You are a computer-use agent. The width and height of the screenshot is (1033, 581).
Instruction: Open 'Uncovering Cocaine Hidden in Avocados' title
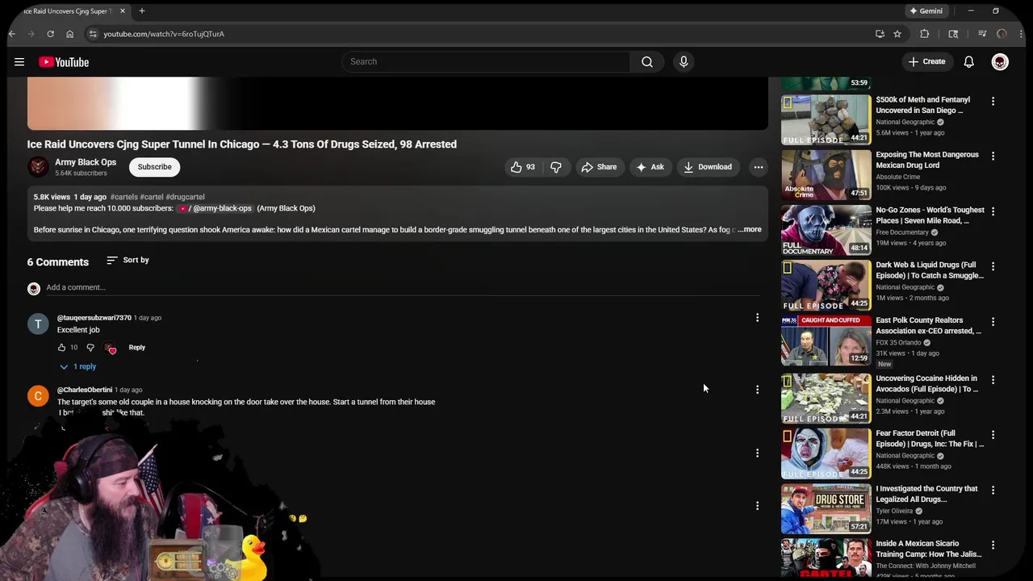pos(926,383)
